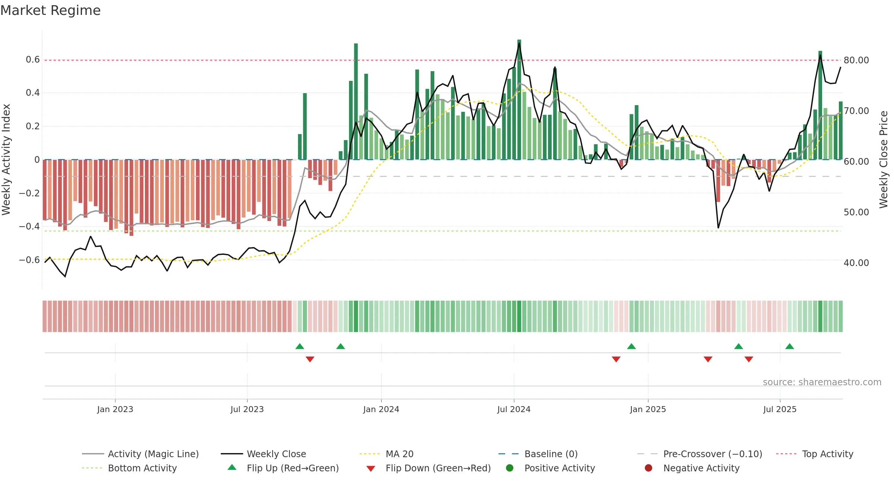
Task: Click the Market Regime chart title
Action: point(50,10)
